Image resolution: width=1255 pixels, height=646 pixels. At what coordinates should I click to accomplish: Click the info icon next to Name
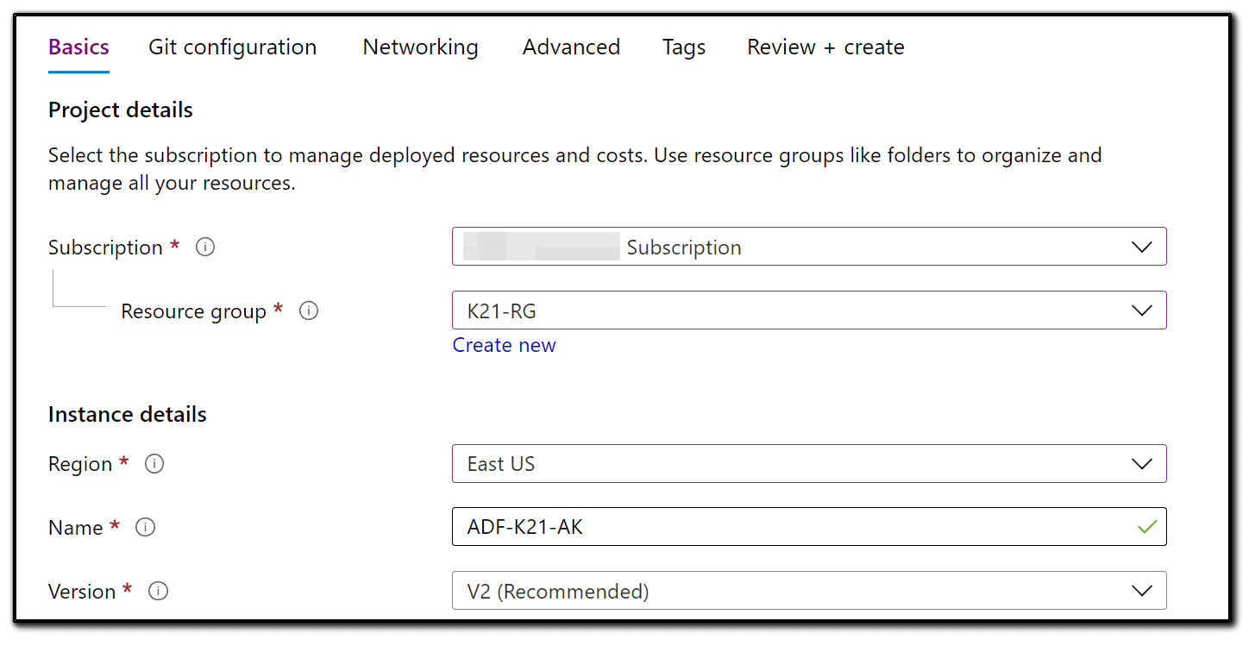coord(146,527)
